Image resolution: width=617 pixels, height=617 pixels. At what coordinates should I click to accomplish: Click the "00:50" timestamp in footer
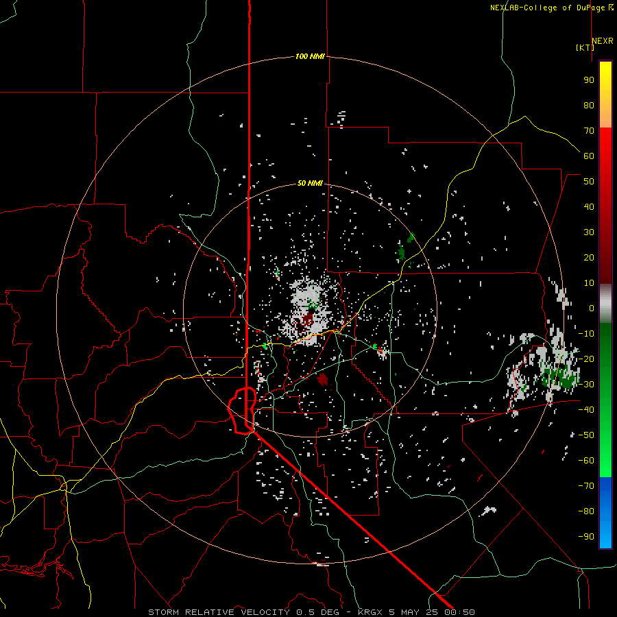[459, 612]
